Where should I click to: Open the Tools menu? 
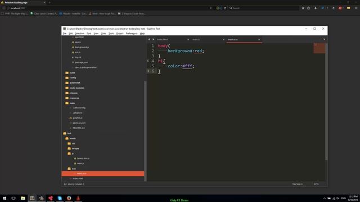[x=111, y=34]
